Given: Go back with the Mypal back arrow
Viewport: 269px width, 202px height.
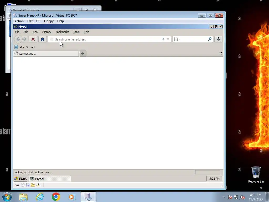Looking at the screenshot, I should click(18, 39).
